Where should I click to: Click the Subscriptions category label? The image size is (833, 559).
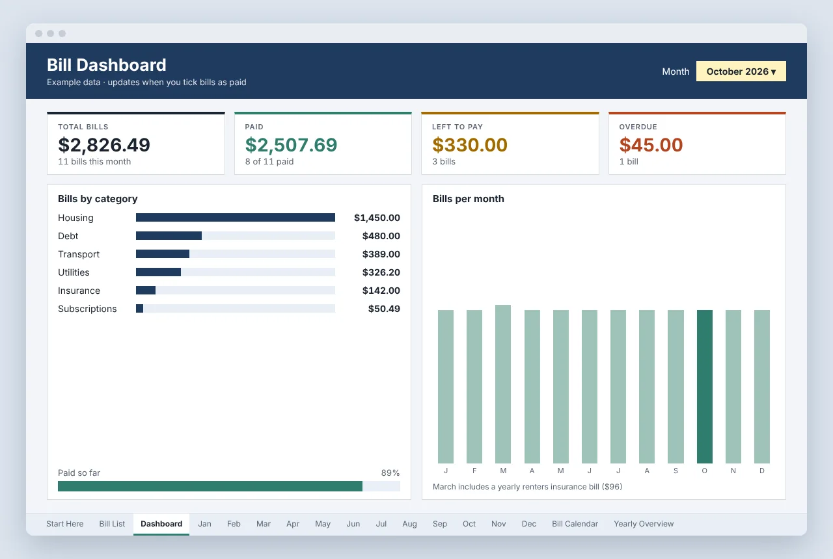87,309
